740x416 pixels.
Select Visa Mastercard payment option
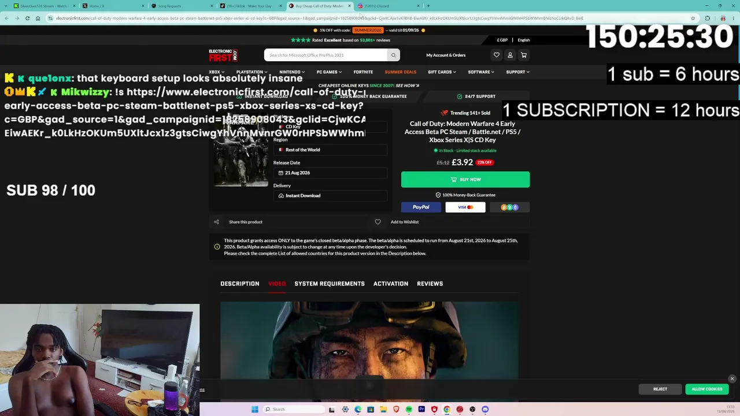465,207
